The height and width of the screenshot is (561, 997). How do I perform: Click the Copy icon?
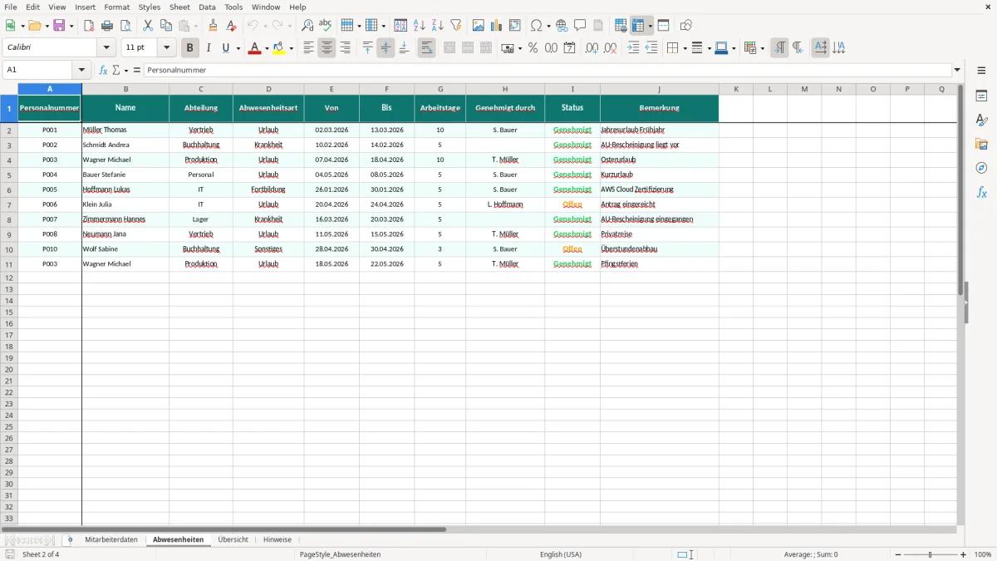click(x=166, y=26)
